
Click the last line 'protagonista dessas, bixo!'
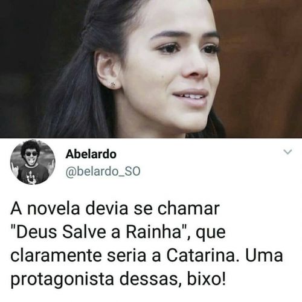[118, 280]
